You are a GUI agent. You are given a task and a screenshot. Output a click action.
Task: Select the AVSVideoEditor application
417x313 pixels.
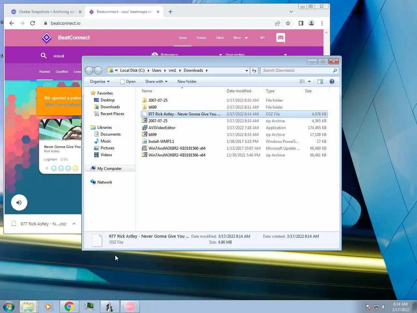point(234,128)
